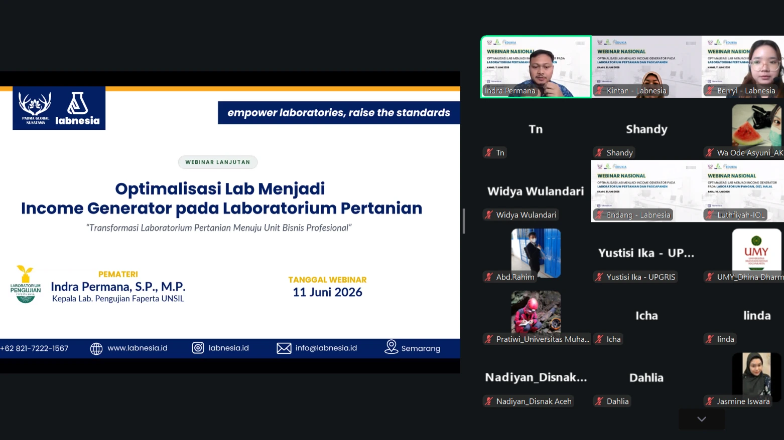Click the globe website icon on slide
784x440 pixels.
96,348
